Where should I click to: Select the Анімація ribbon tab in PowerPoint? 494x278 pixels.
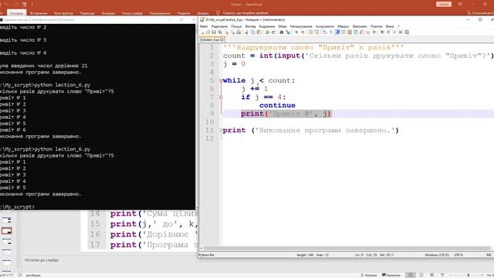tap(108, 13)
